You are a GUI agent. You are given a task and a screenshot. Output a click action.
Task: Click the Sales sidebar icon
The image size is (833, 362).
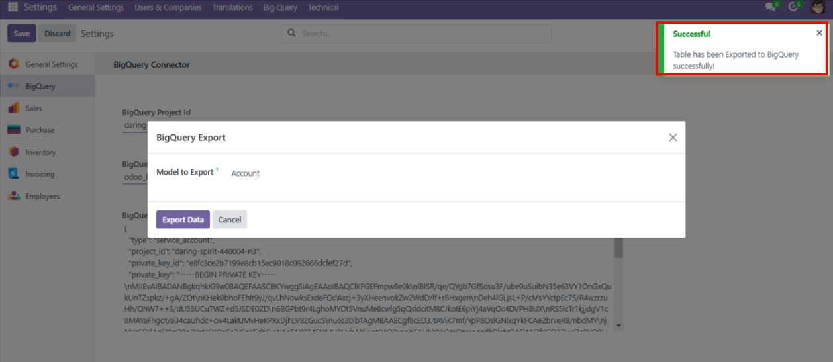(14, 108)
